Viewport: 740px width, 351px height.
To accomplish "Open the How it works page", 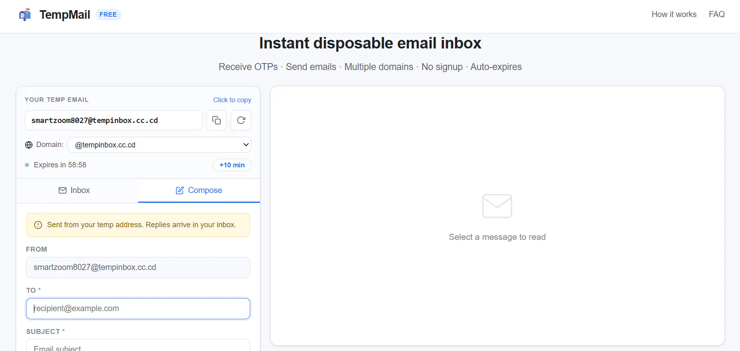I will click(674, 14).
